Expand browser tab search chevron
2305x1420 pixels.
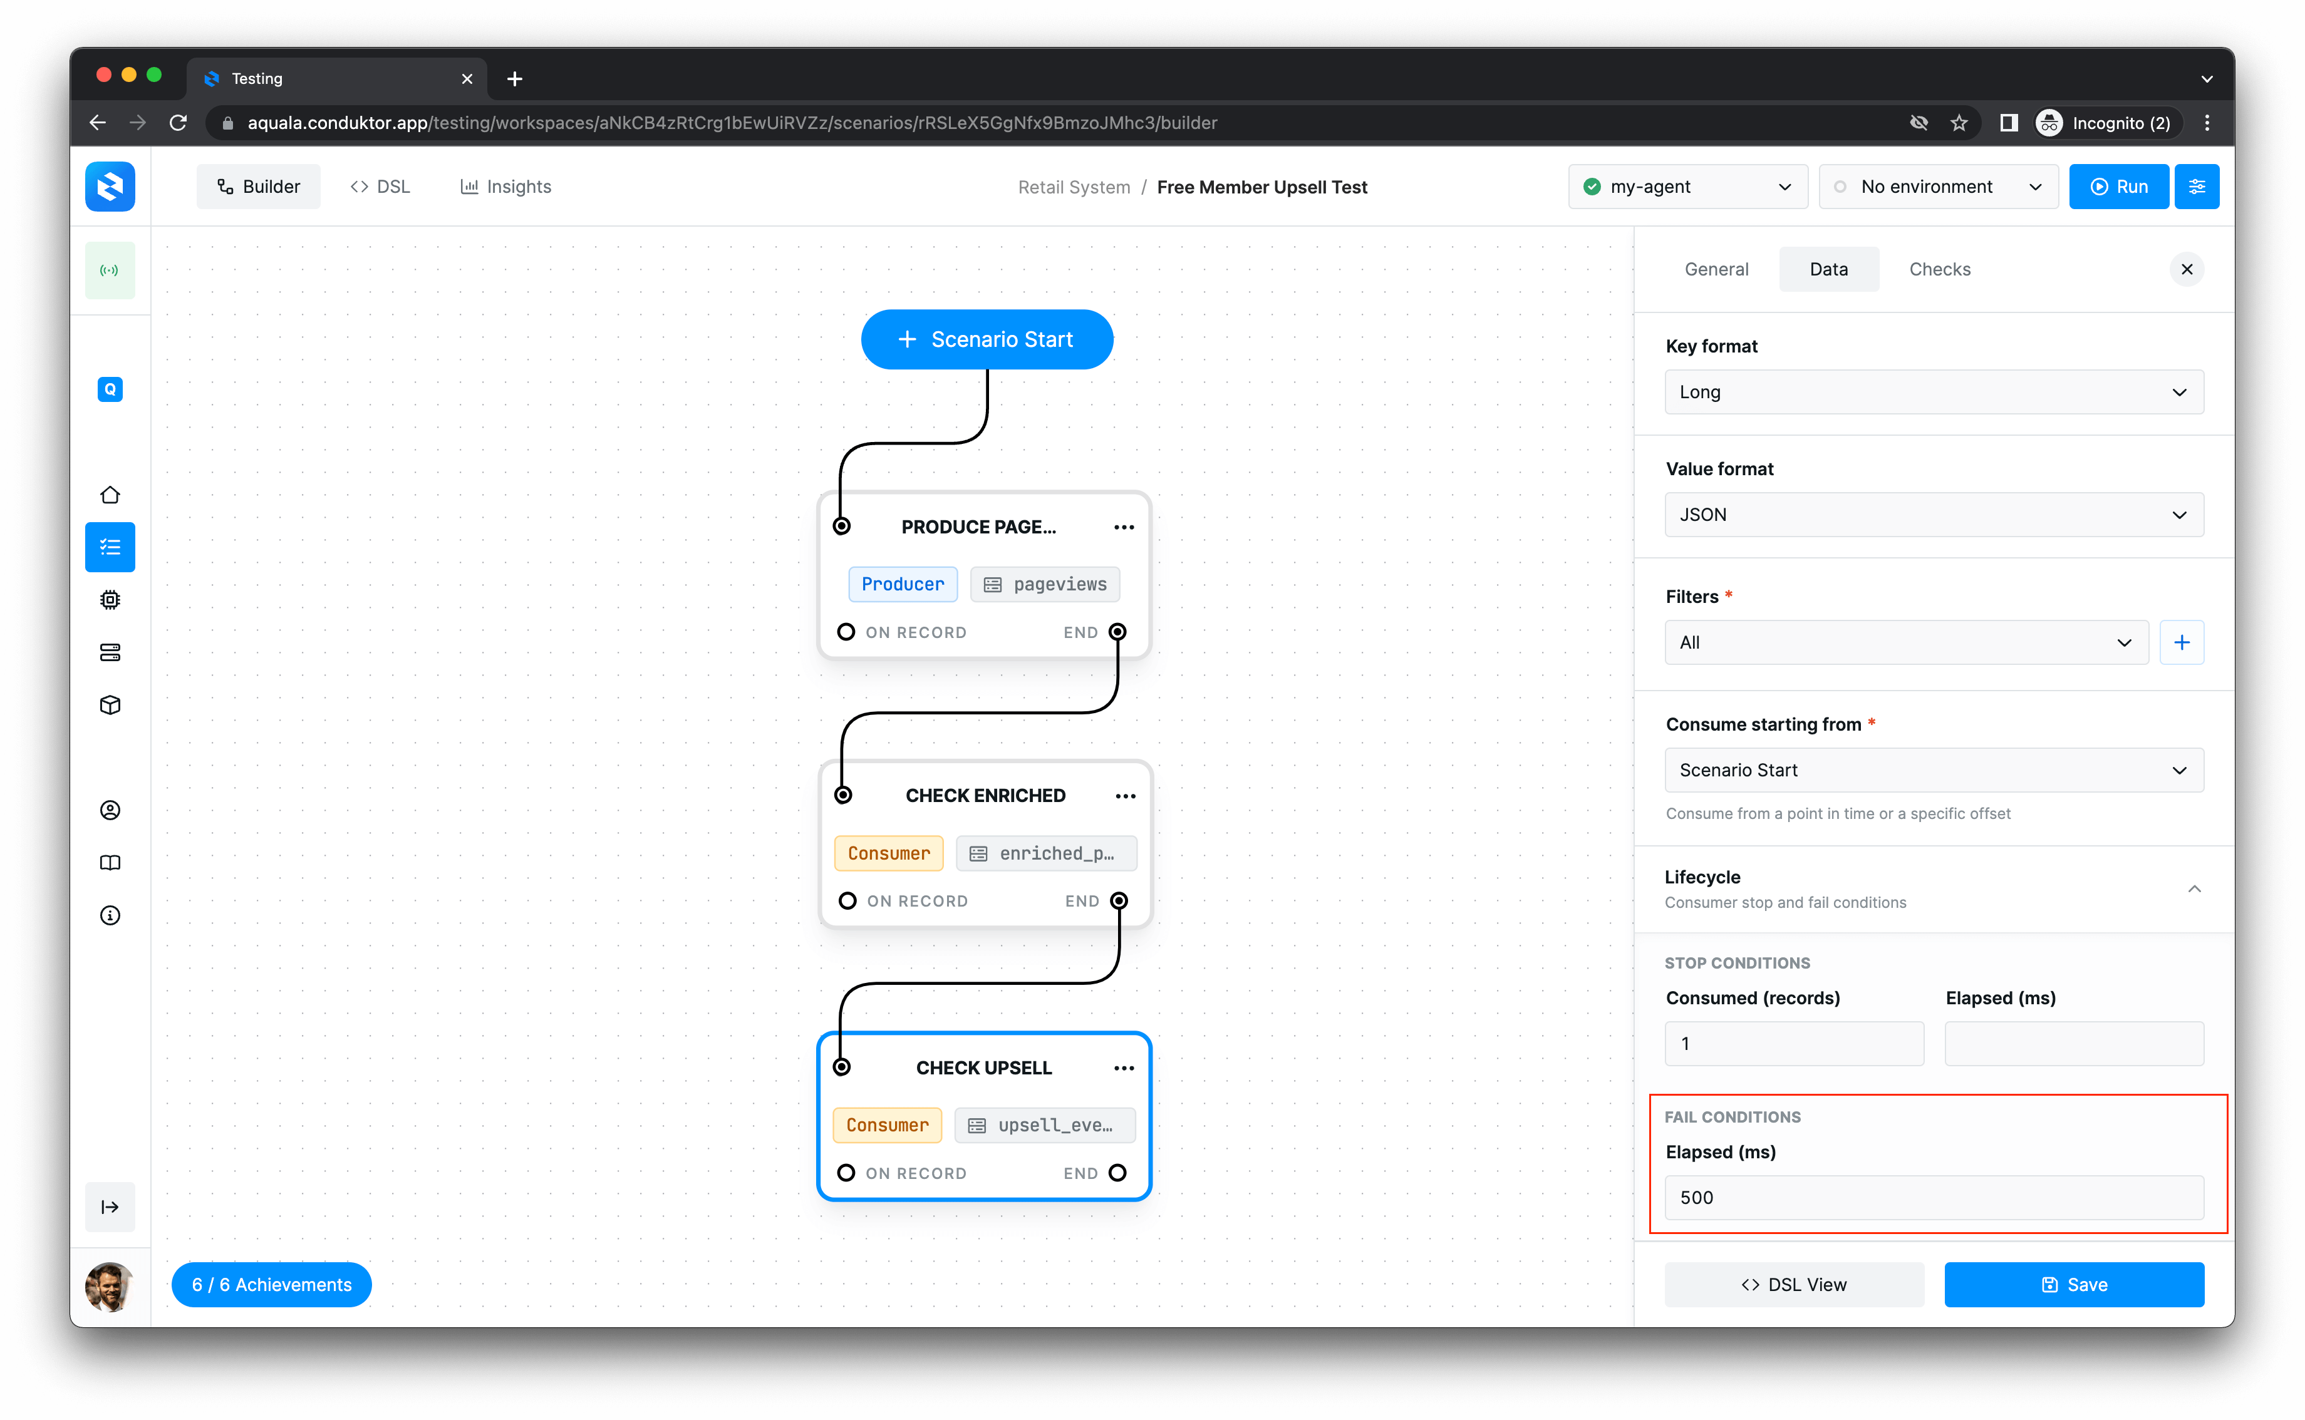click(2207, 79)
